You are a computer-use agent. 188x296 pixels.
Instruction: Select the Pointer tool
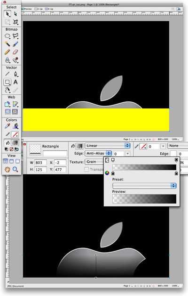pyautogui.click(x=8, y=14)
